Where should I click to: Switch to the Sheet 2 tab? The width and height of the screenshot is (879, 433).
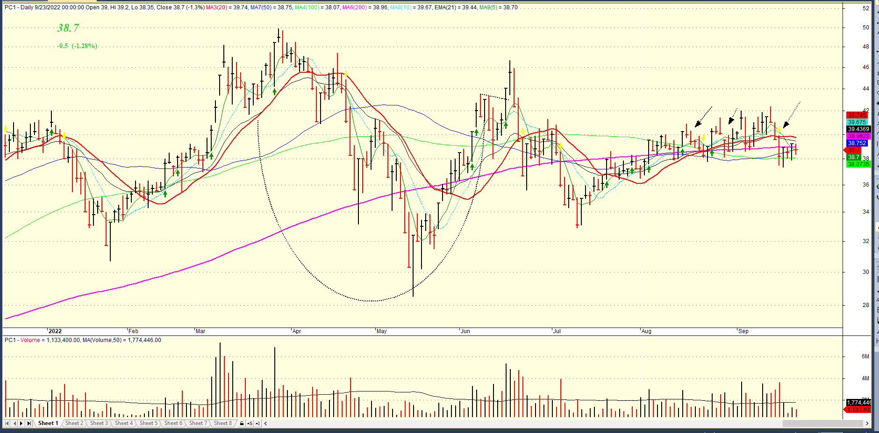pos(74,423)
